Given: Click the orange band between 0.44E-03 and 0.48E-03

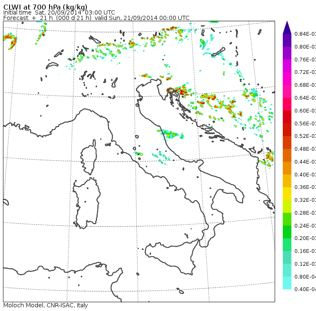Looking at the screenshot, I should pos(287,155).
